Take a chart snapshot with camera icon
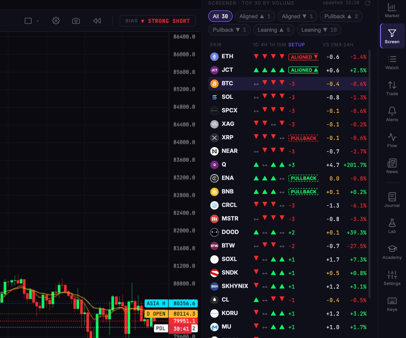This screenshot has height=338, width=406. pyautogui.click(x=76, y=21)
